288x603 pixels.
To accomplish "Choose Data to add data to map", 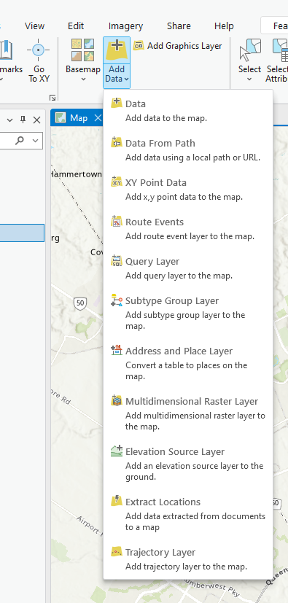I will tap(188, 110).
